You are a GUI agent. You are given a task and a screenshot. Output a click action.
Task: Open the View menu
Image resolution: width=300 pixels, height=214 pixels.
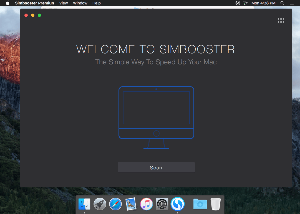pyautogui.click(x=64, y=3)
